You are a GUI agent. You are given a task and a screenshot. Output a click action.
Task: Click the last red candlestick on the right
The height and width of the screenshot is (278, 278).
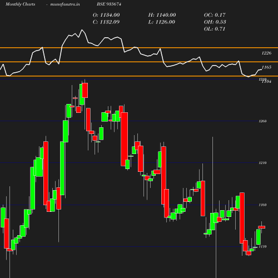pos(262,227)
